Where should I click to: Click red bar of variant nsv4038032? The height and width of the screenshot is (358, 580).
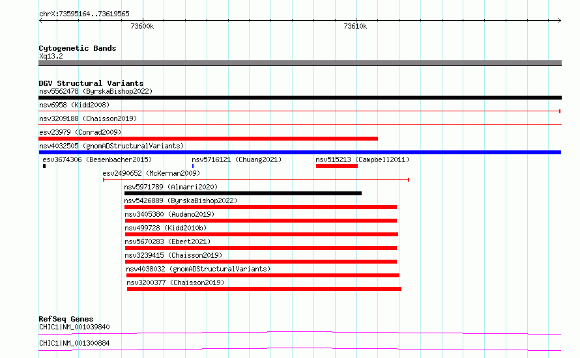coord(263,275)
